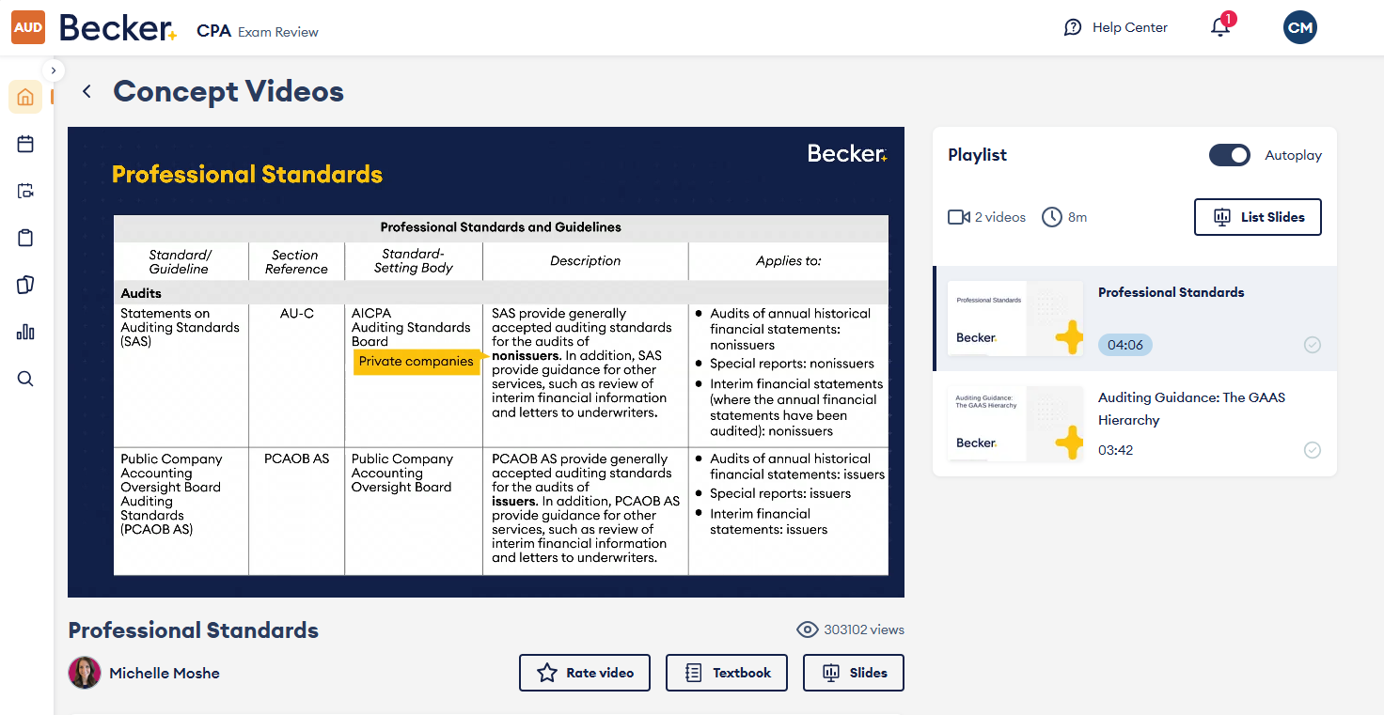Screen dimensions: 1384x715
Task: Click the Rate video button
Action: tap(584, 673)
